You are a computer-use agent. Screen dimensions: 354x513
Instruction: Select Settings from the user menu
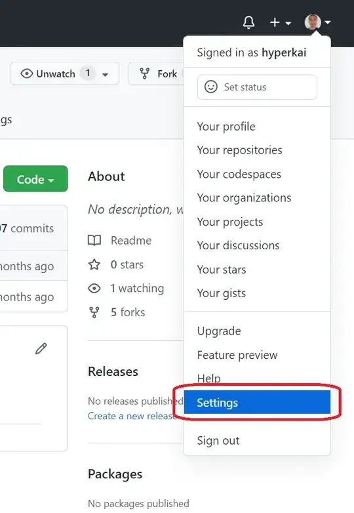[x=257, y=402]
